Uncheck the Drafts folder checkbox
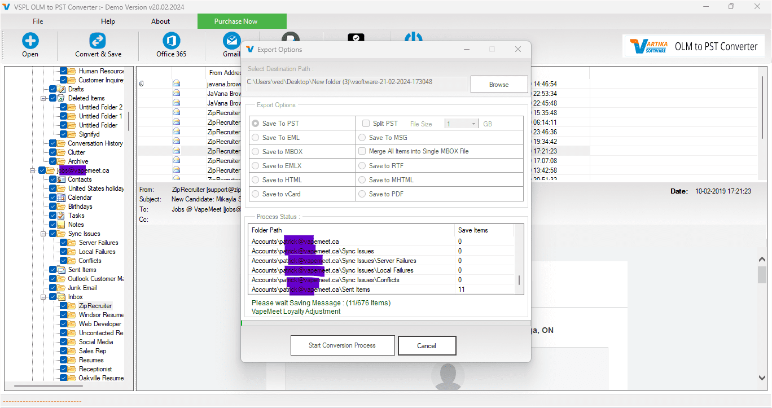The width and height of the screenshot is (772, 408). tap(53, 89)
